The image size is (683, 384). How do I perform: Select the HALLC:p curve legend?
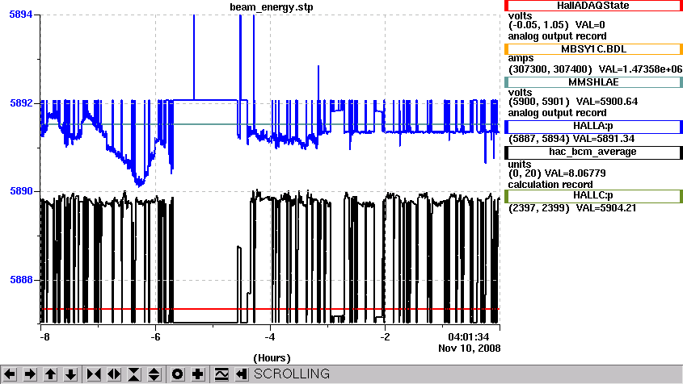[593, 196]
